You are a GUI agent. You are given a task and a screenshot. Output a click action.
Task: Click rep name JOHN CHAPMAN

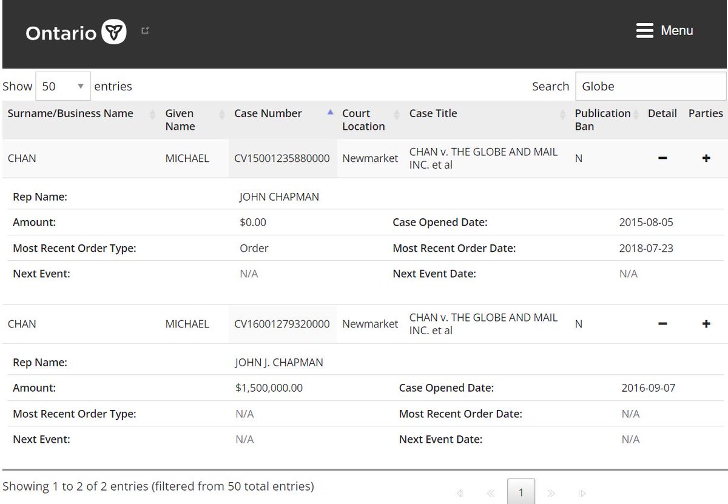pos(279,197)
